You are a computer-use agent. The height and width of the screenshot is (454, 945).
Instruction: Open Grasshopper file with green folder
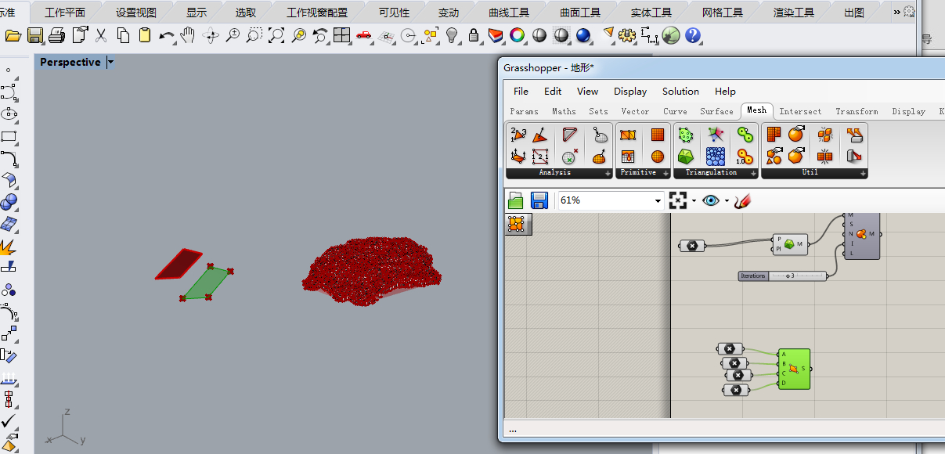(x=516, y=200)
